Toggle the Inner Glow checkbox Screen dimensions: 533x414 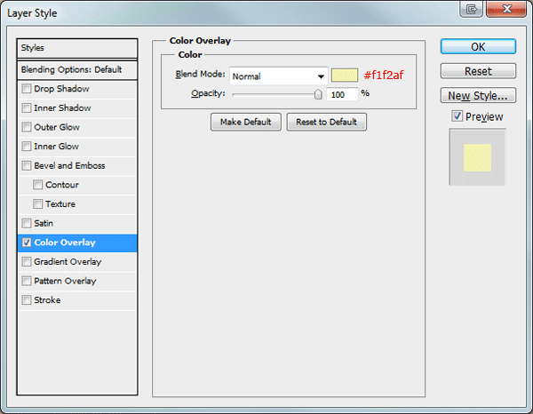(x=26, y=147)
